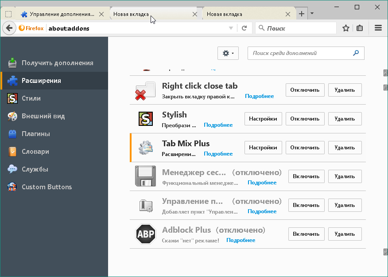Bookmark this page with the star icon
Image resolution: width=388 pixels, height=277 pixels.
346,28
